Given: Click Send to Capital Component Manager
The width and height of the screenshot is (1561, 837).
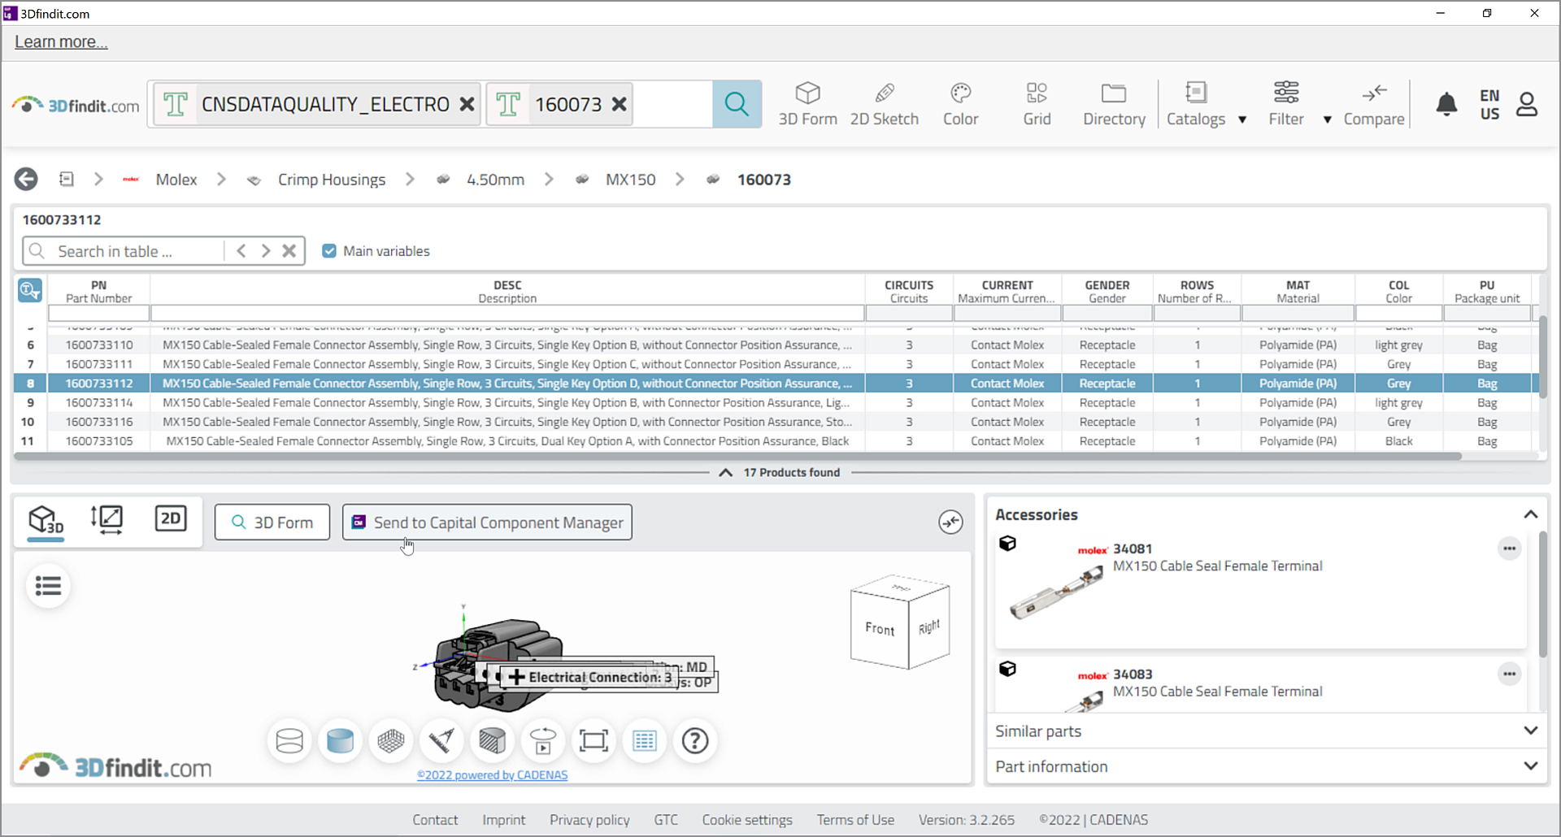Looking at the screenshot, I should tap(487, 522).
